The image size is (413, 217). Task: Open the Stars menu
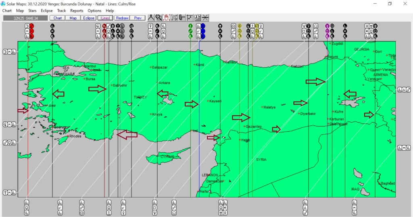tap(32, 11)
